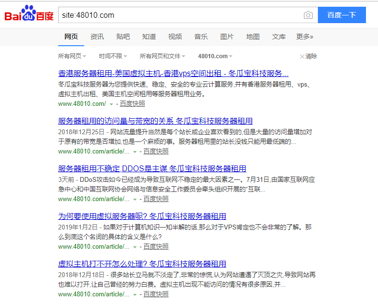Image resolution: width=378 pixels, height=305 pixels.
Task: Open the 所有网页 filter dropdown
Action: click(72, 56)
